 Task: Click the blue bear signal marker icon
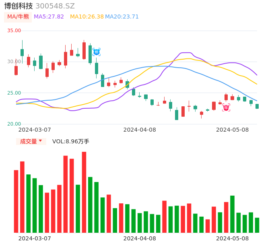click(97, 52)
